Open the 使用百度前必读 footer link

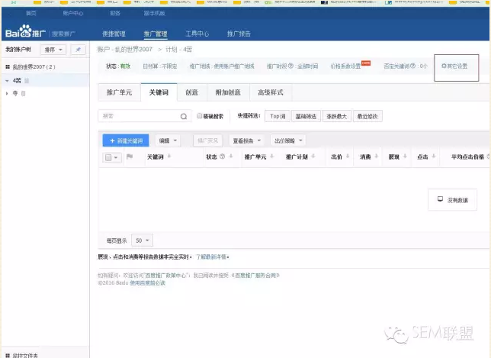[x=147, y=283]
